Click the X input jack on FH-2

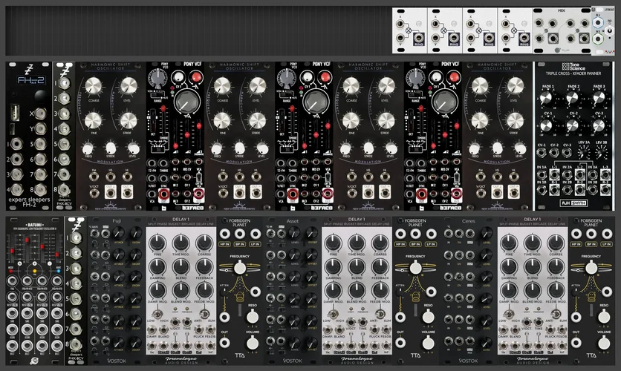(x=40, y=114)
